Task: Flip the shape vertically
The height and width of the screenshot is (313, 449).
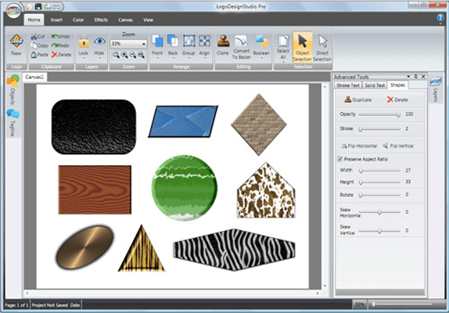Action: coord(398,146)
